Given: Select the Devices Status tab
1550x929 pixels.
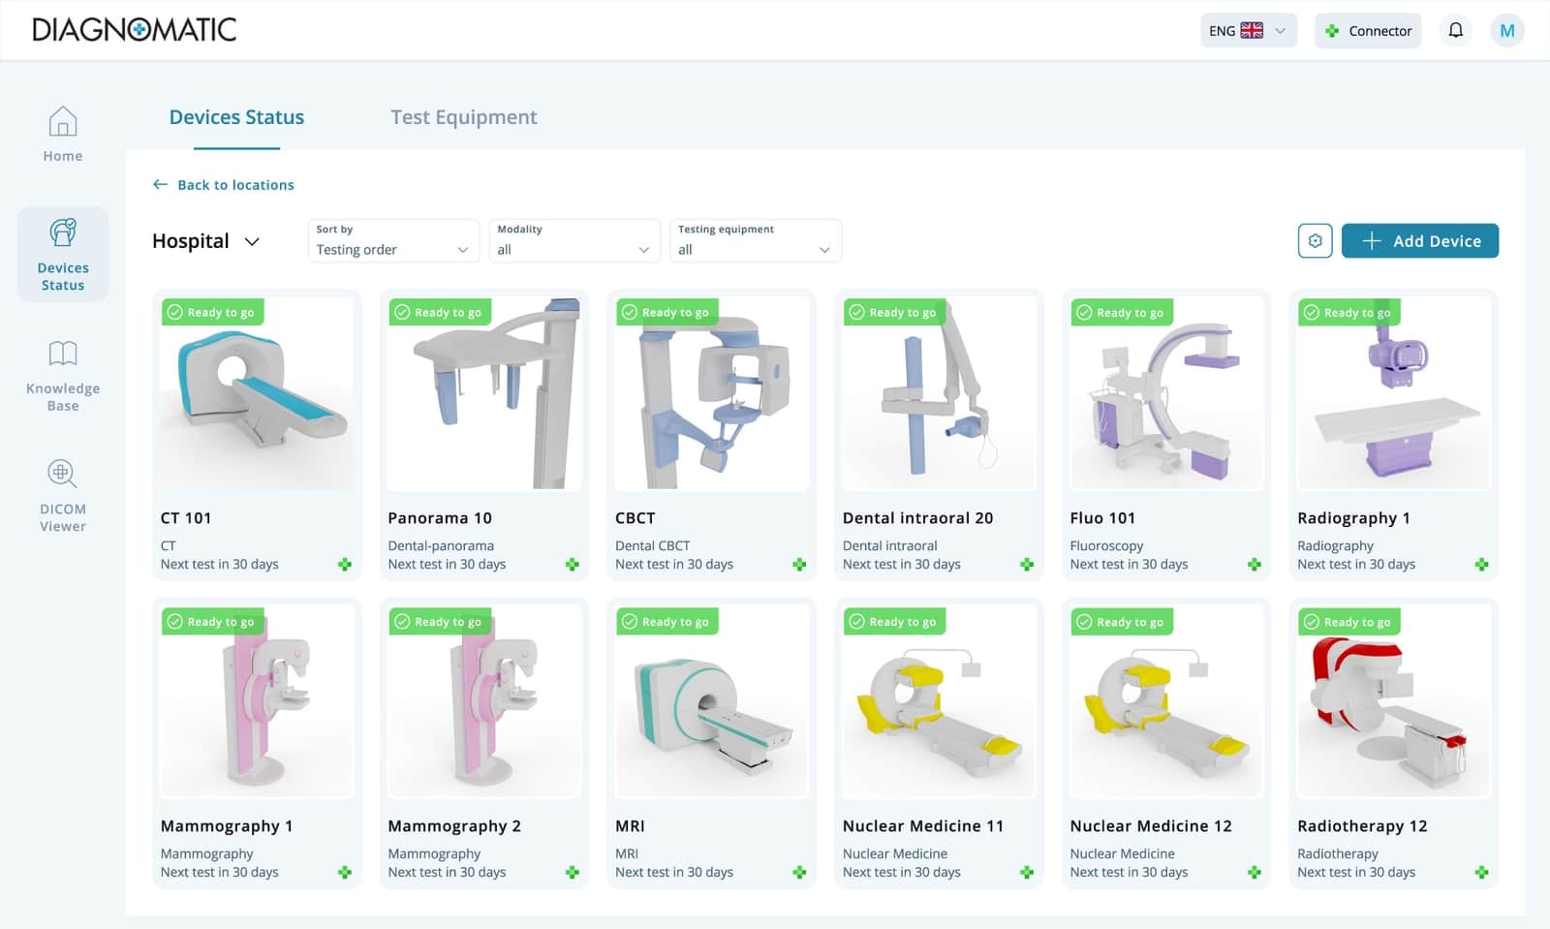Looking at the screenshot, I should (x=236, y=116).
